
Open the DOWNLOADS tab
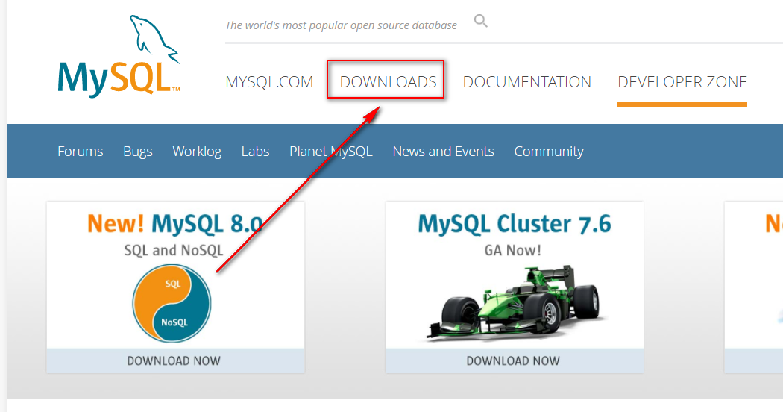[x=388, y=82]
